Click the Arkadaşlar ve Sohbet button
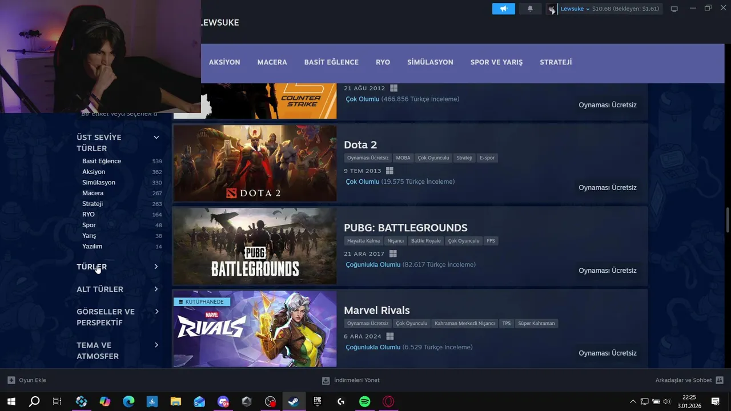The height and width of the screenshot is (411, 731). (689, 380)
